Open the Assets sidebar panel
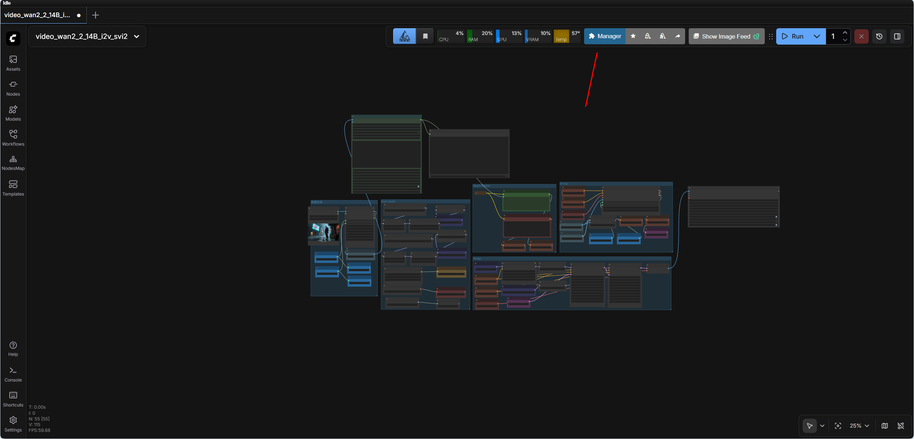914x439 pixels. click(x=13, y=63)
